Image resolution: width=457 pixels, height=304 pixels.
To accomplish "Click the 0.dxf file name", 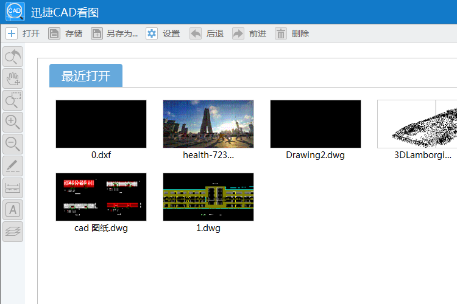I will coord(101,155).
